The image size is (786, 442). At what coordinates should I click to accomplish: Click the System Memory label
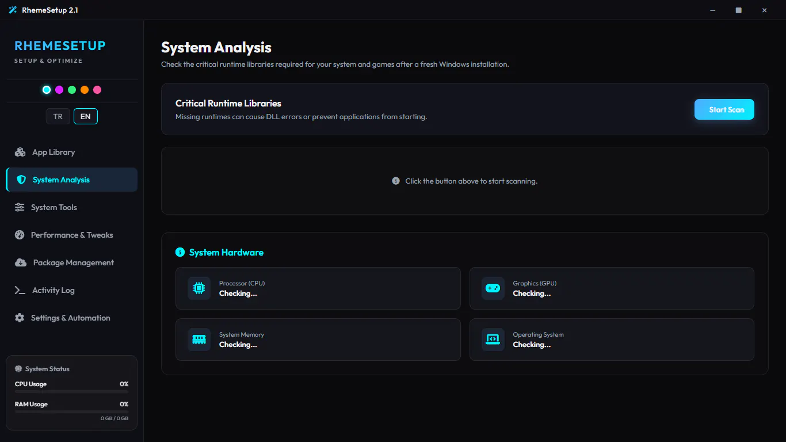pos(242,334)
